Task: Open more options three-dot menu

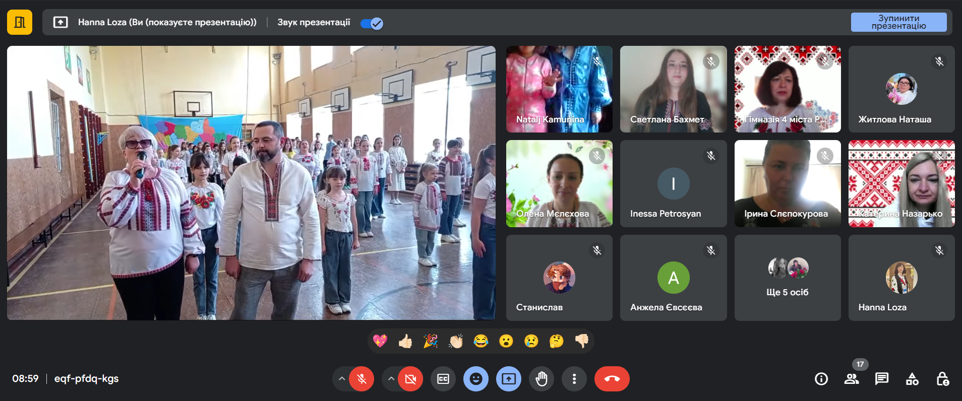Action: [x=574, y=379]
